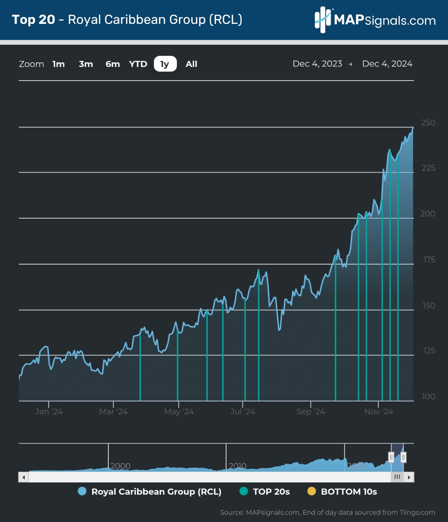Click the 'Zoom' label
The width and height of the screenshot is (448, 522).
coord(32,64)
